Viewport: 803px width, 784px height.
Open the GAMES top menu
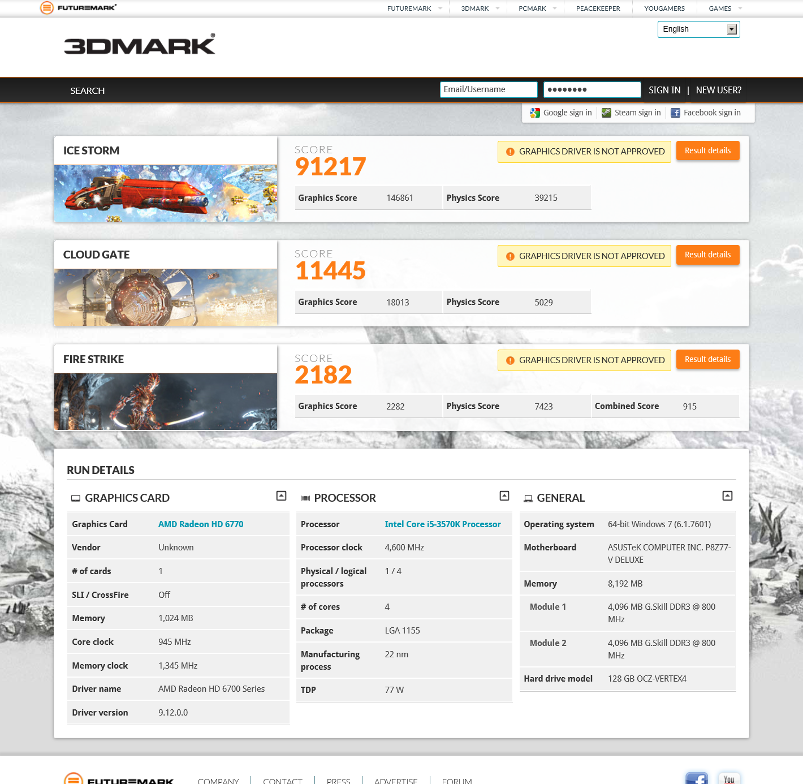pyautogui.click(x=720, y=8)
